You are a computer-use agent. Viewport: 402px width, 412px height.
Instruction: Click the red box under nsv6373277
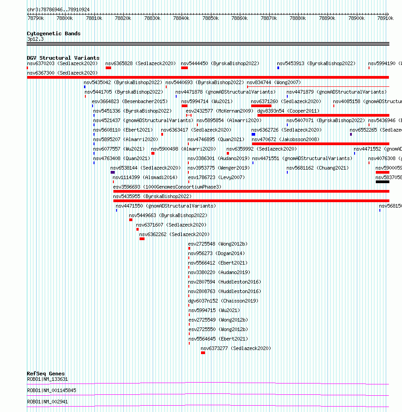[203, 353]
